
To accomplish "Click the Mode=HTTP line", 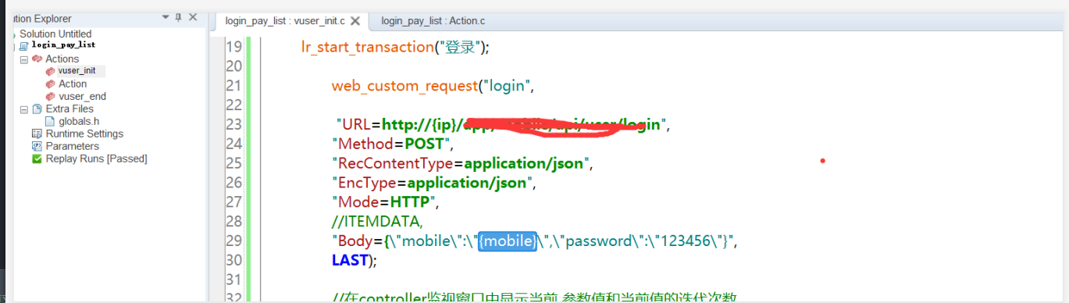I will tap(386, 202).
